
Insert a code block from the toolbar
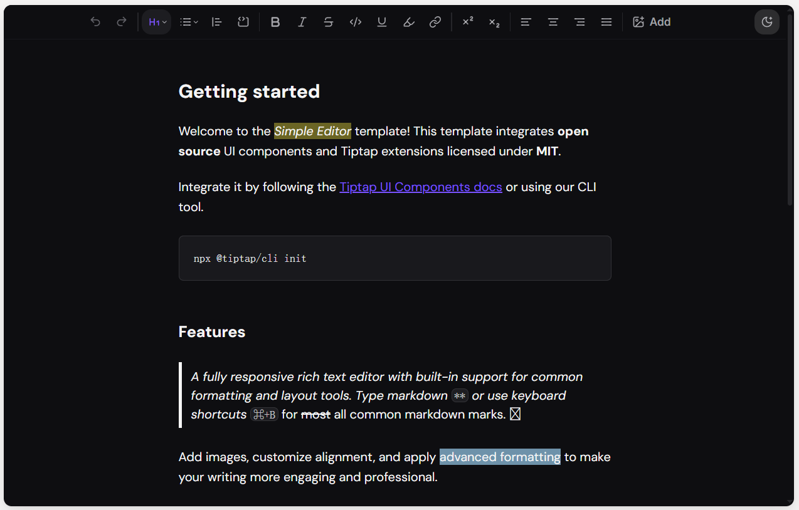pyautogui.click(x=243, y=22)
